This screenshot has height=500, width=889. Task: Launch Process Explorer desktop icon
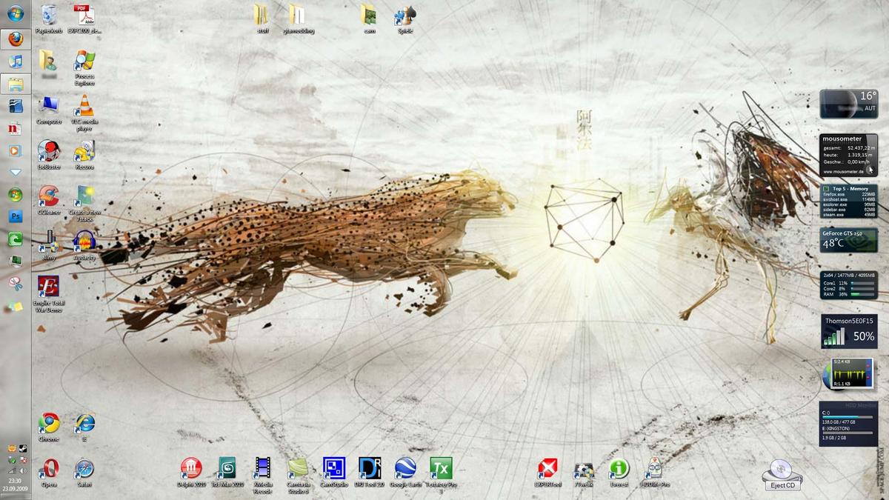84,62
